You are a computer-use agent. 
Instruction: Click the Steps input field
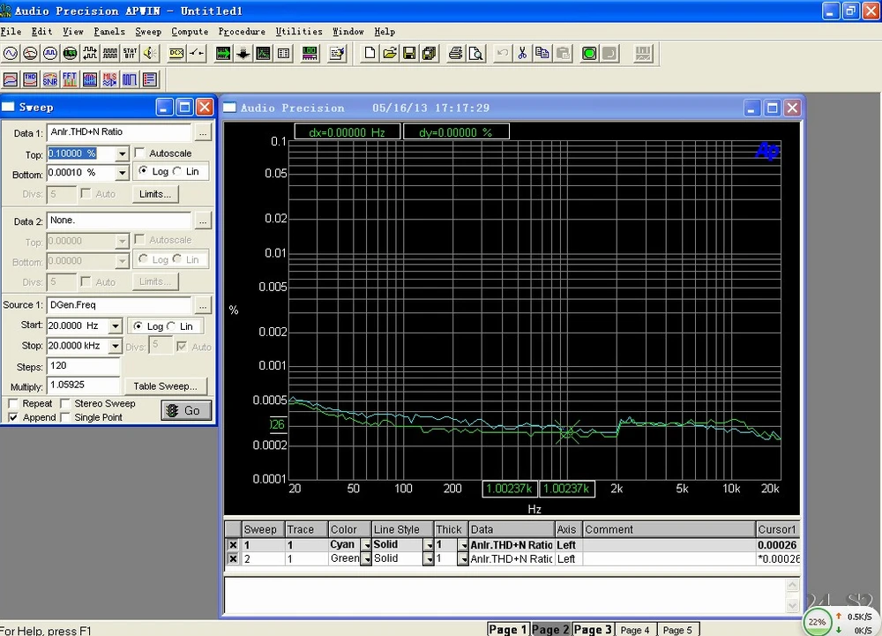[83, 366]
